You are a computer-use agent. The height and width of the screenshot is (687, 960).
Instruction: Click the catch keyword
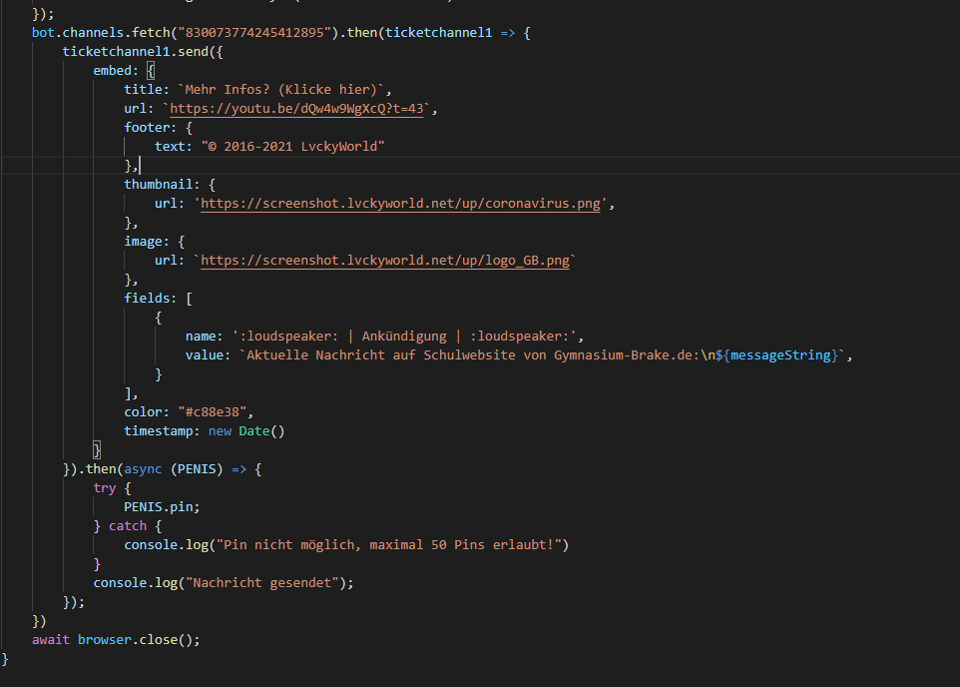(127, 525)
